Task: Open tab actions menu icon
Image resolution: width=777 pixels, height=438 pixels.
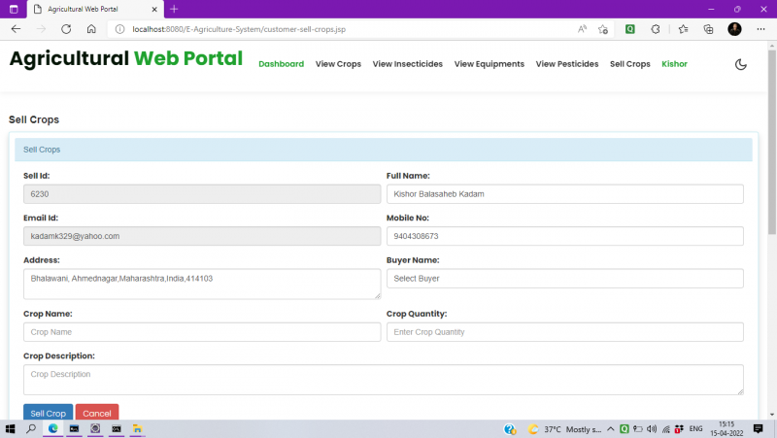Action: 14,9
